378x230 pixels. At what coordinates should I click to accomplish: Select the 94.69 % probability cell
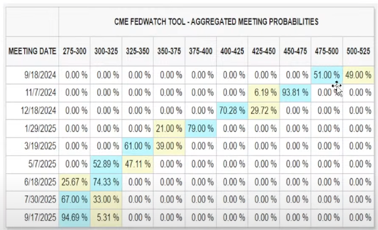(75, 218)
